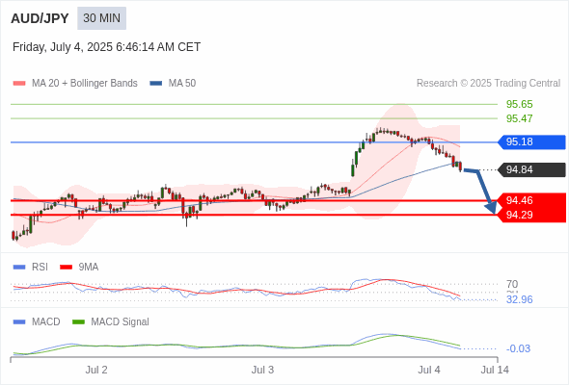Click the blue 95.18 pivot price tag
The height and width of the screenshot is (385, 569).
click(x=531, y=142)
